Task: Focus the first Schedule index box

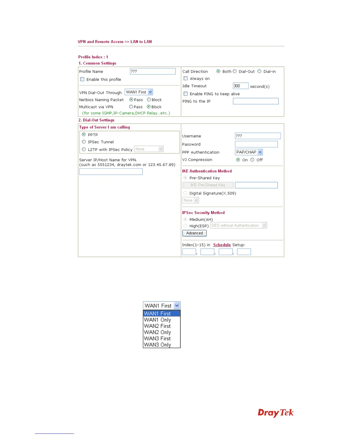Action: tap(189, 252)
